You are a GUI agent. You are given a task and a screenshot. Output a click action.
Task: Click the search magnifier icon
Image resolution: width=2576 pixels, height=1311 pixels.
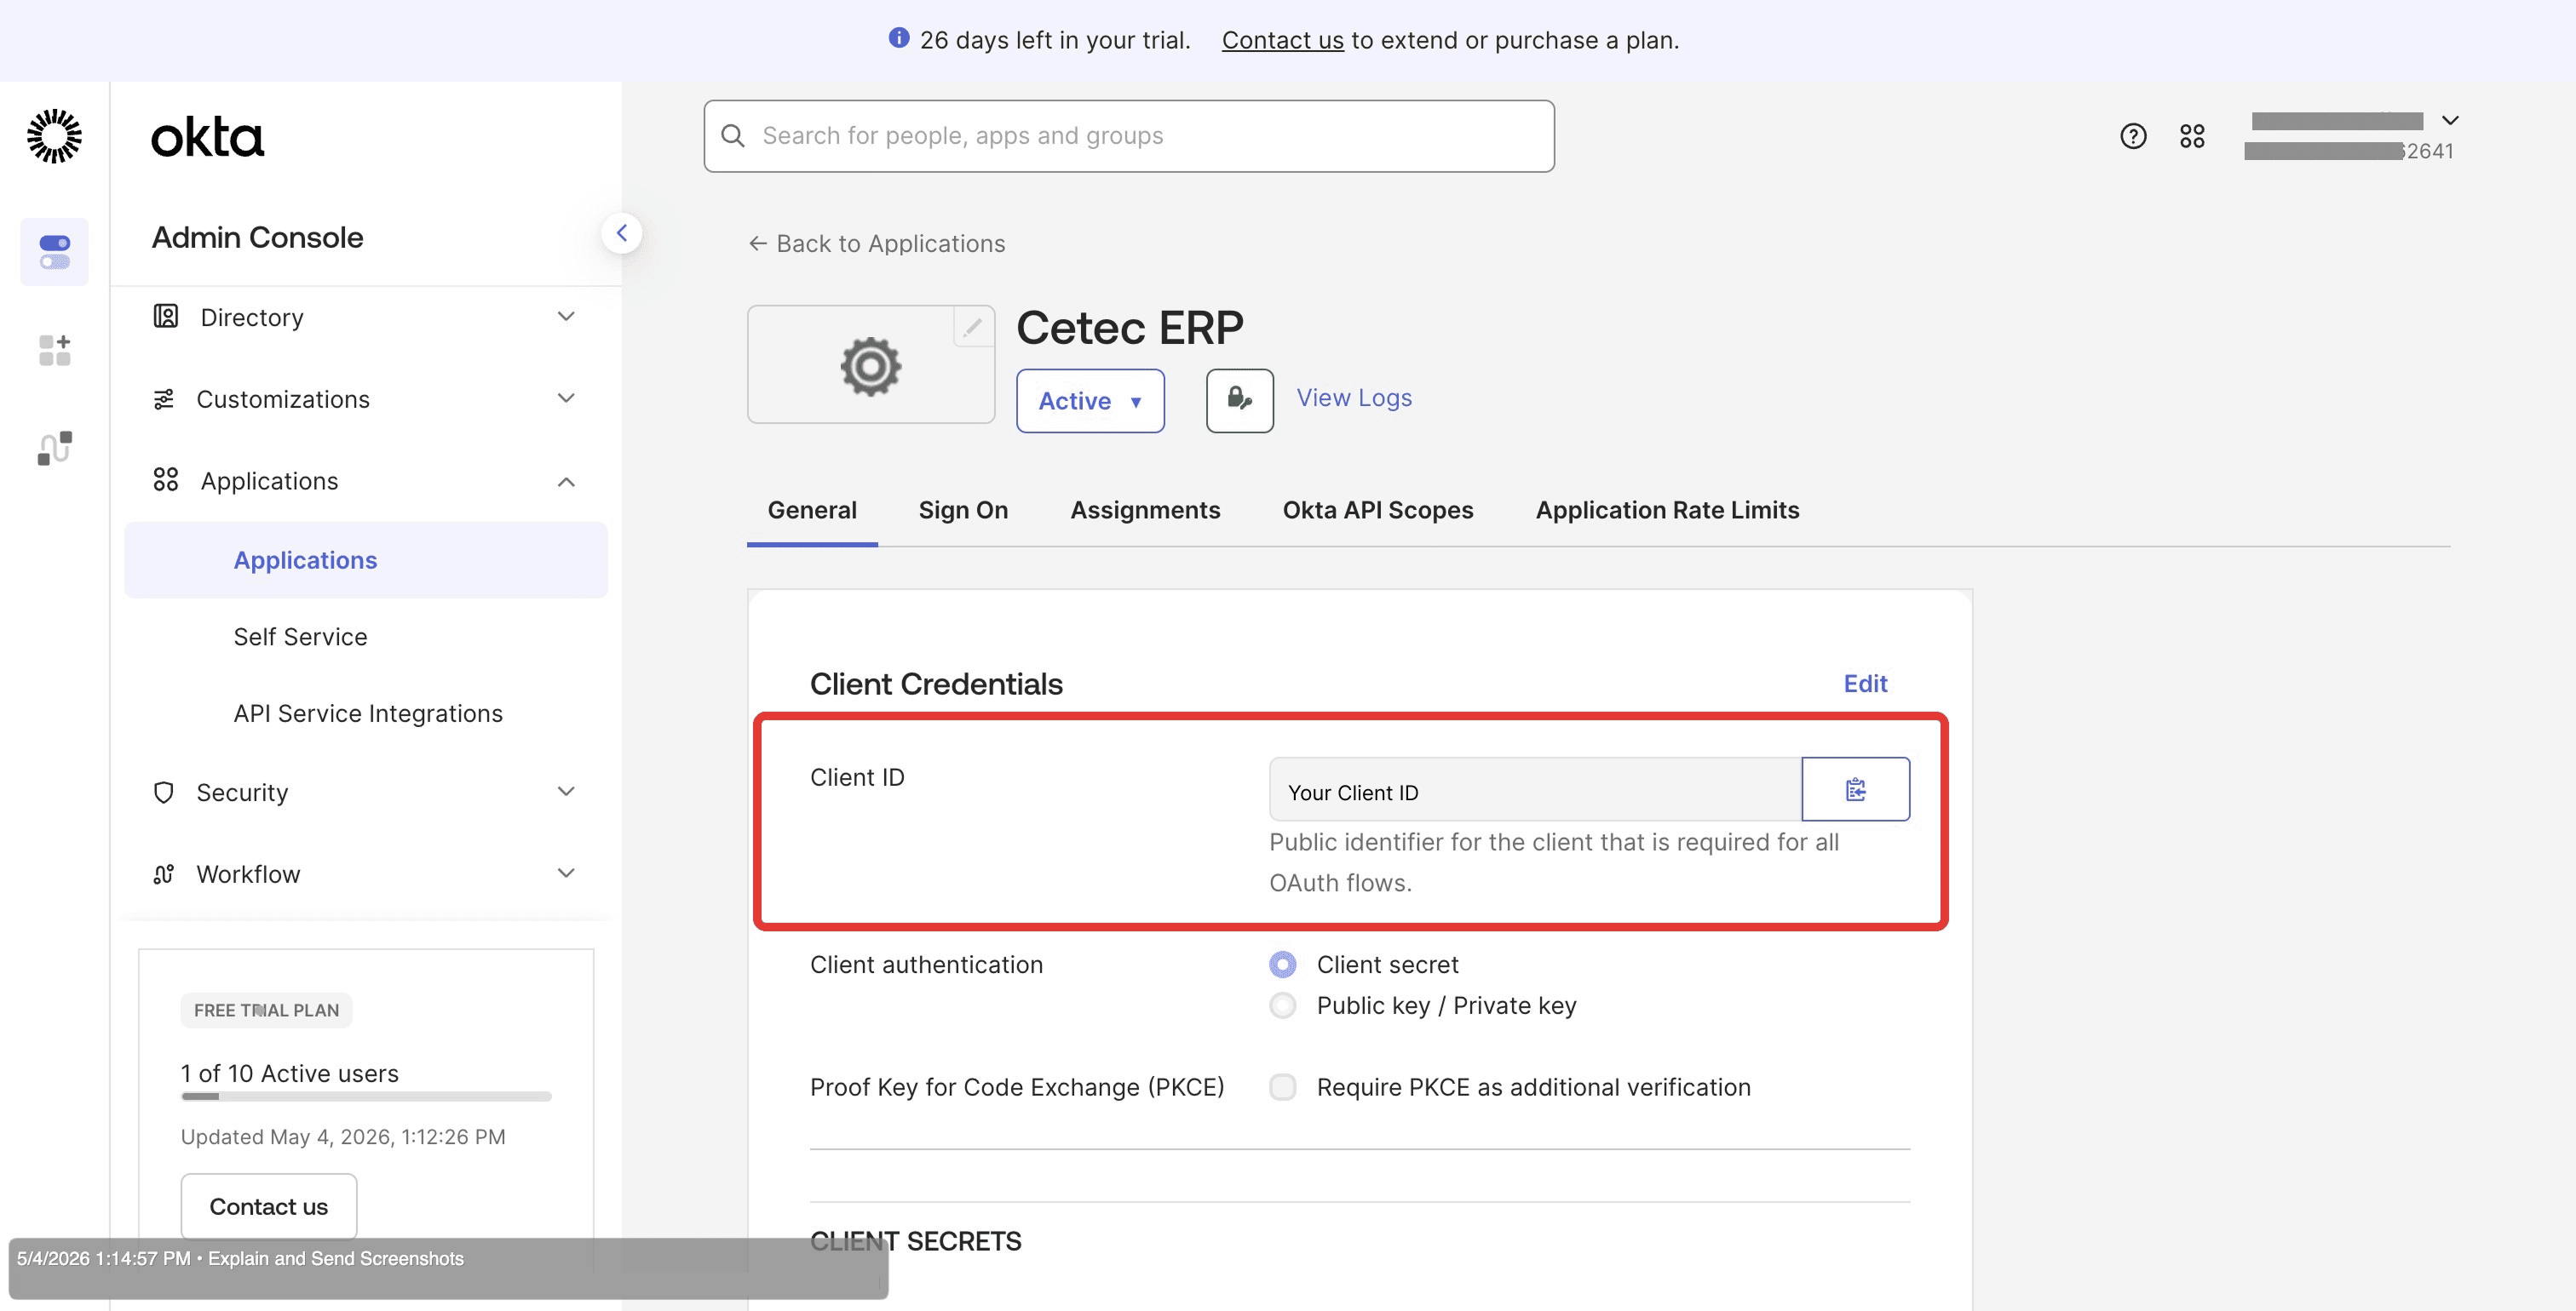point(733,136)
